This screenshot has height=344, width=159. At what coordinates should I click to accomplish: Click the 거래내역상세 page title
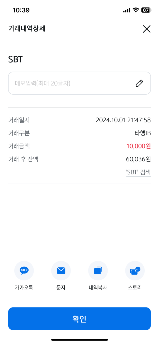point(27,29)
